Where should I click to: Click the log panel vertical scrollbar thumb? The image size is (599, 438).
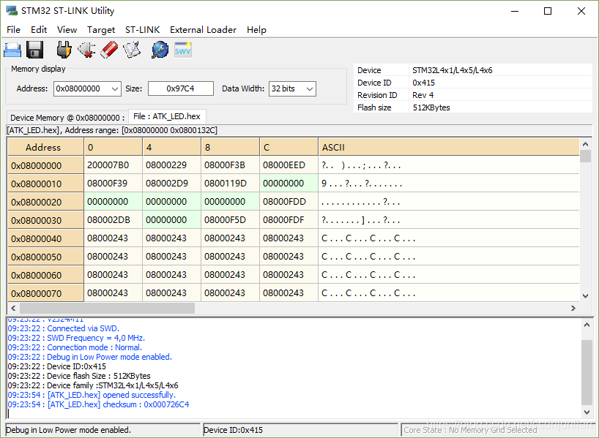[587, 372]
